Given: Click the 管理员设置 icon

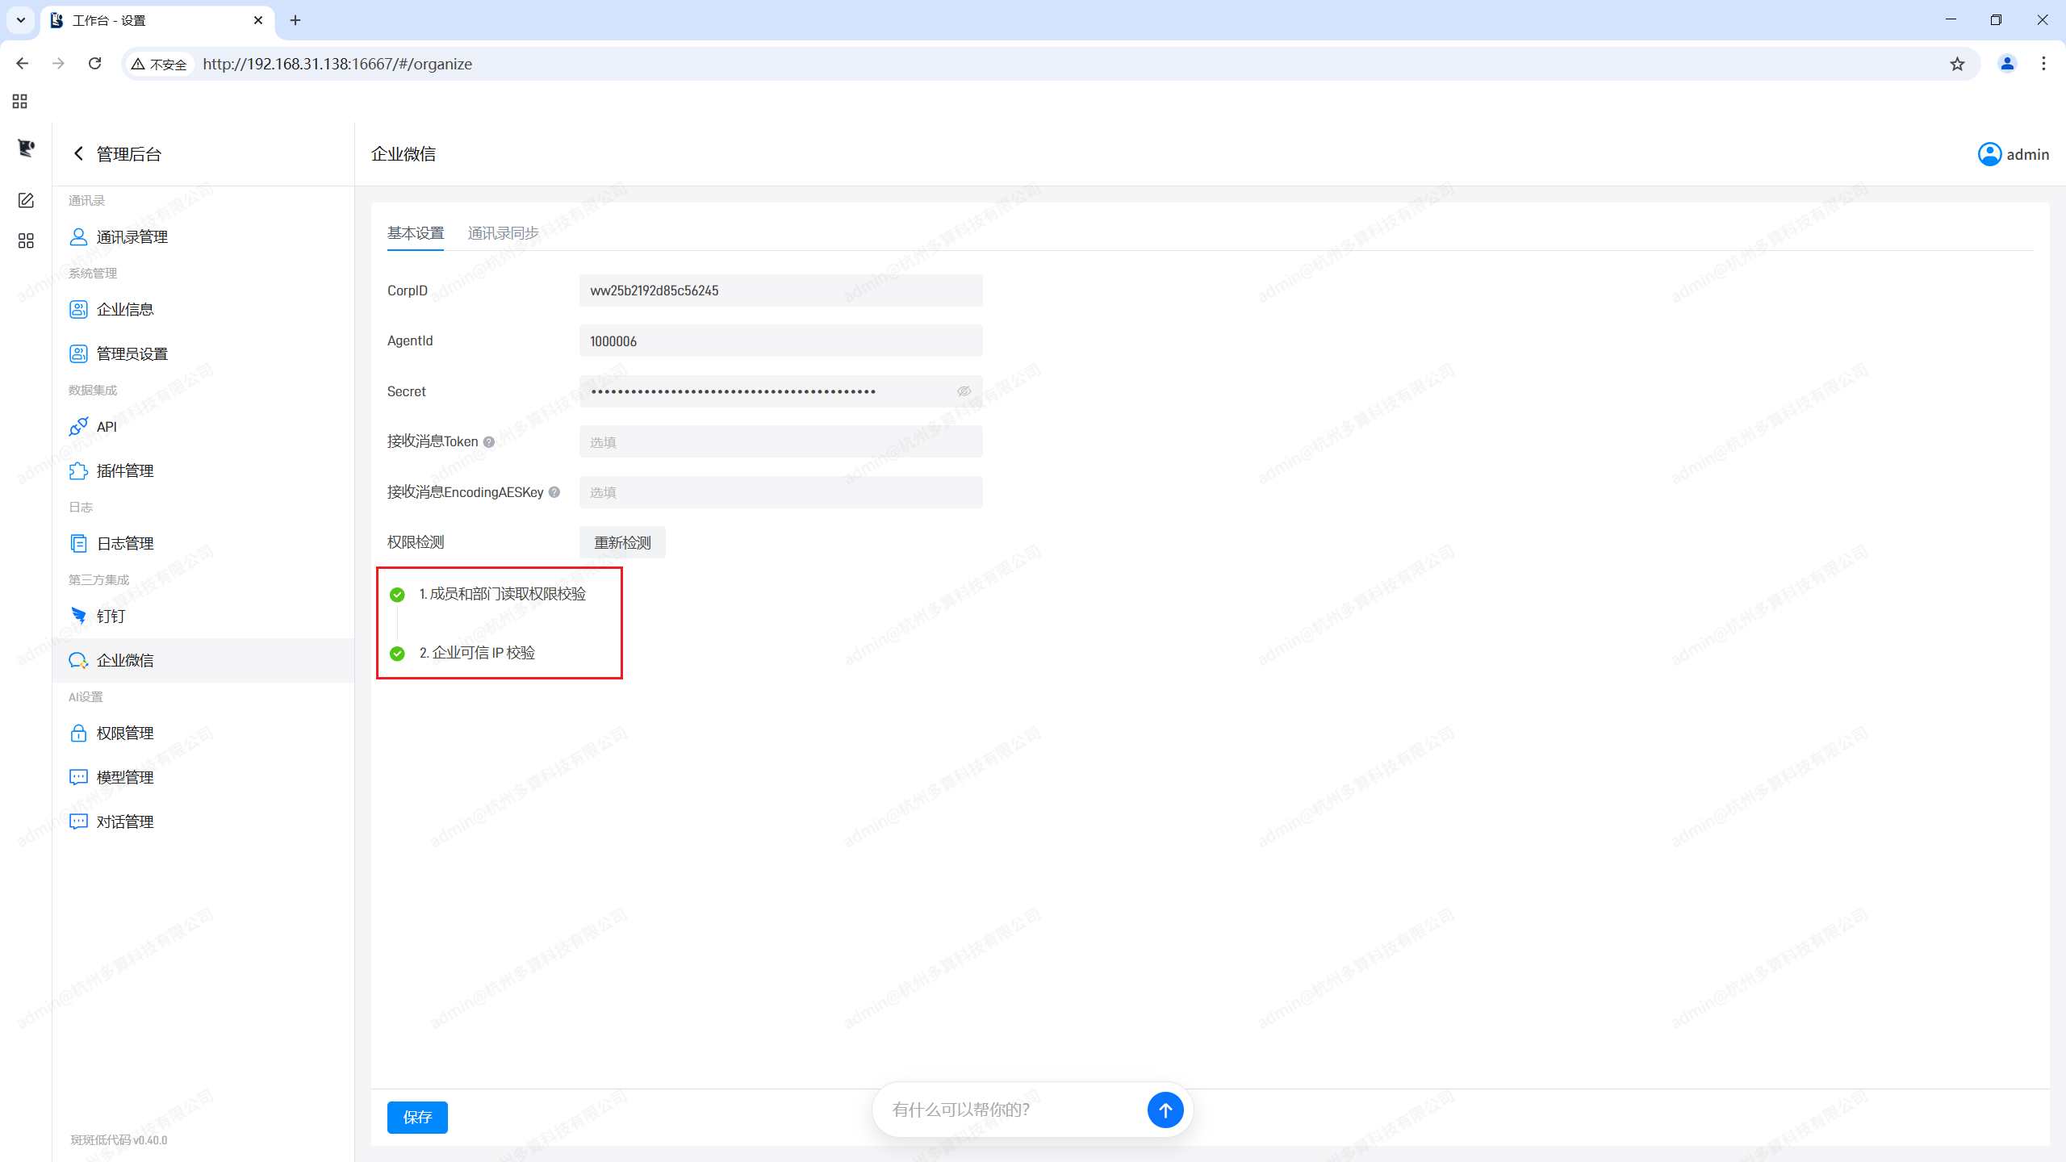Looking at the screenshot, I should coord(78,353).
